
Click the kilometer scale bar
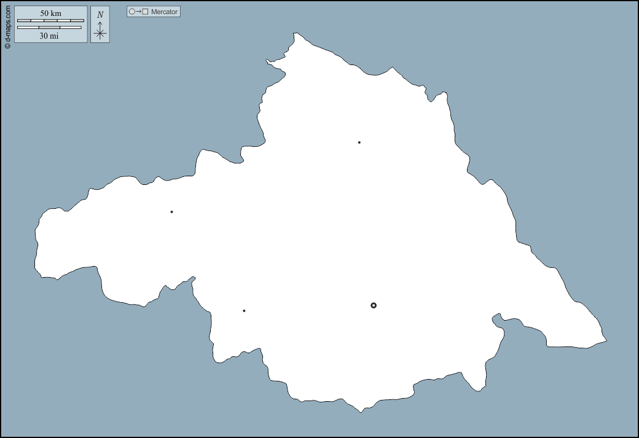[50, 20]
